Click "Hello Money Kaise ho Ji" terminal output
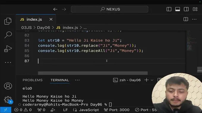202x113 pixels. [x=50, y=96]
